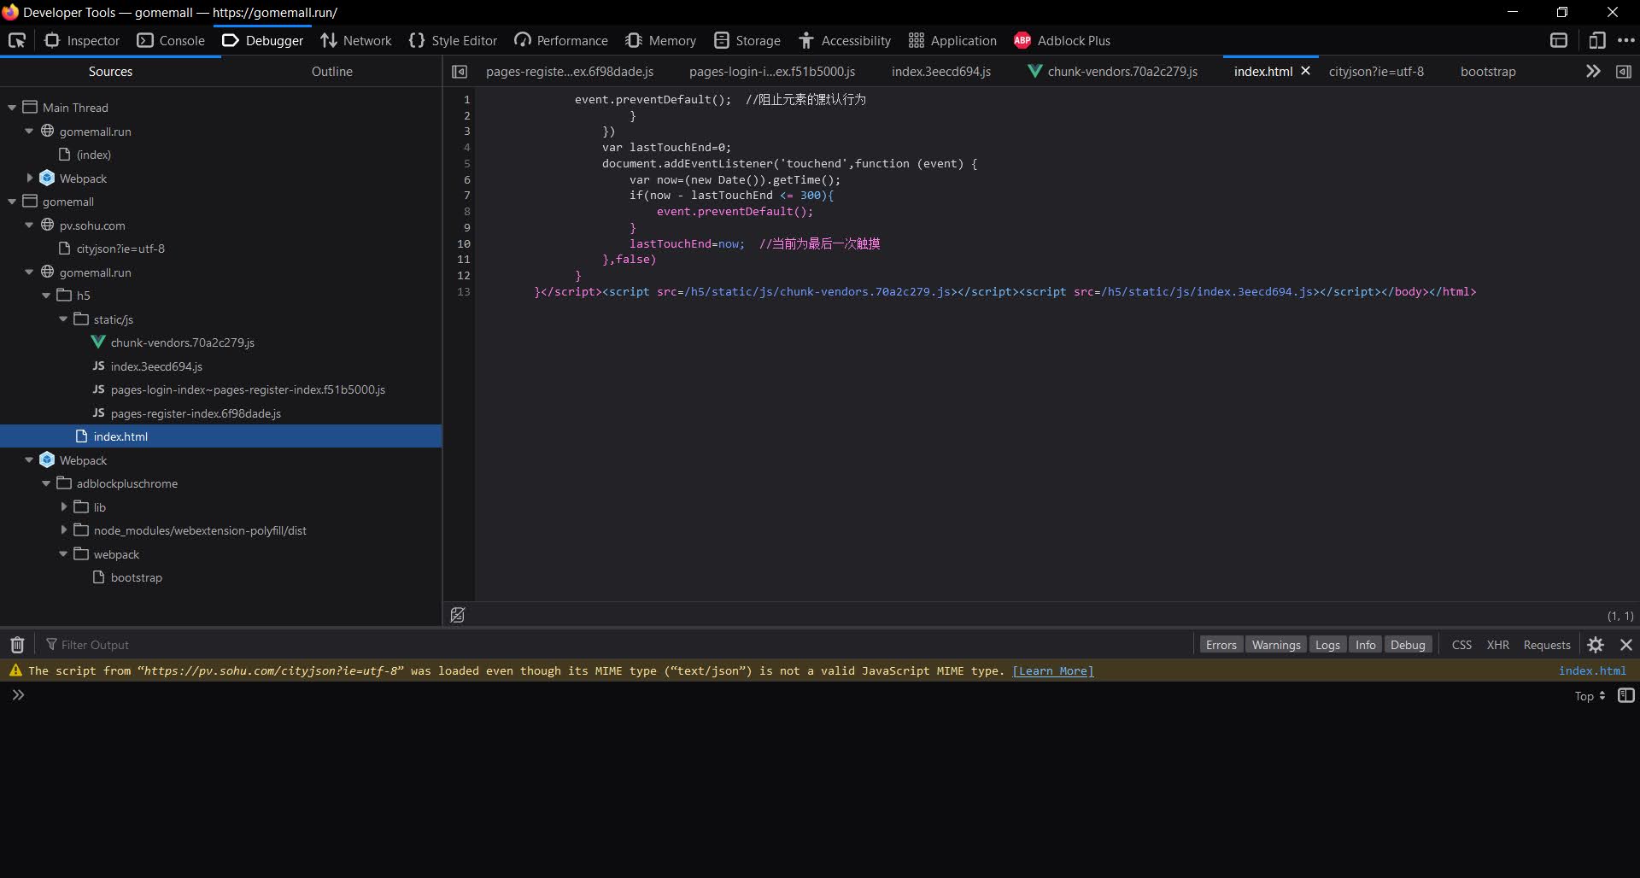Open console settings gear icon
The width and height of the screenshot is (1640, 878).
(1596, 645)
